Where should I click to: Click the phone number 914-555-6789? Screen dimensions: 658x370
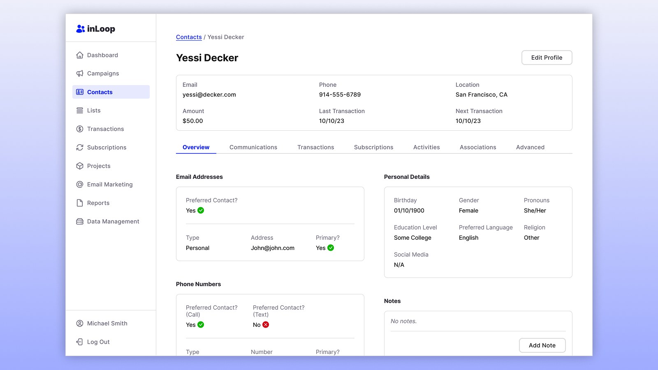click(x=340, y=95)
